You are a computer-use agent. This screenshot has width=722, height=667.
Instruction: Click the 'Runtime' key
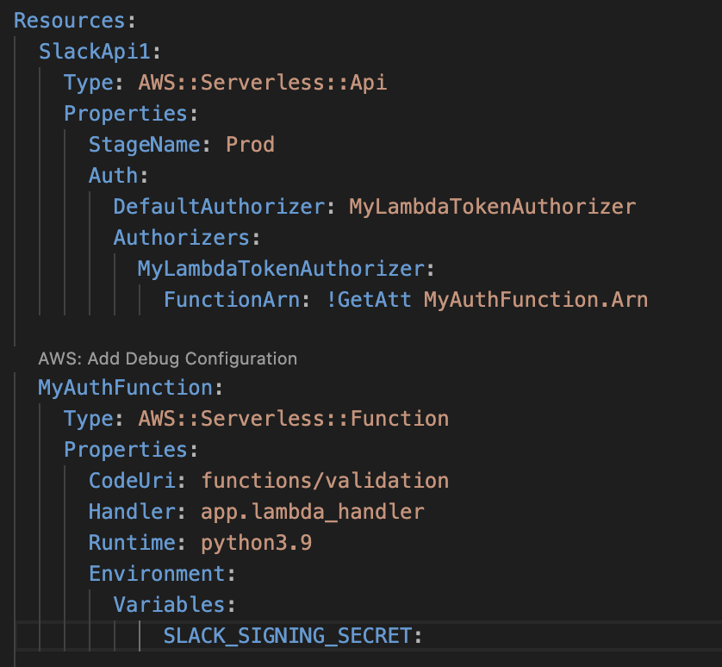(x=132, y=543)
